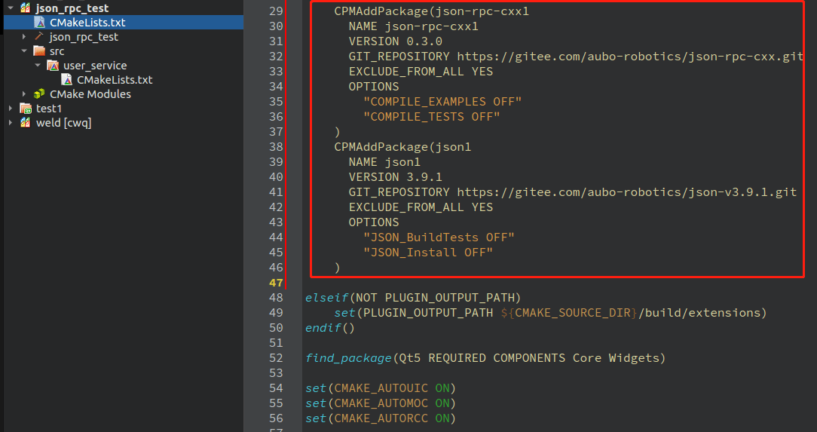This screenshot has height=432, width=817.
Task: Click the selected CMakeLists.txt file icon
Action: pos(40,23)
